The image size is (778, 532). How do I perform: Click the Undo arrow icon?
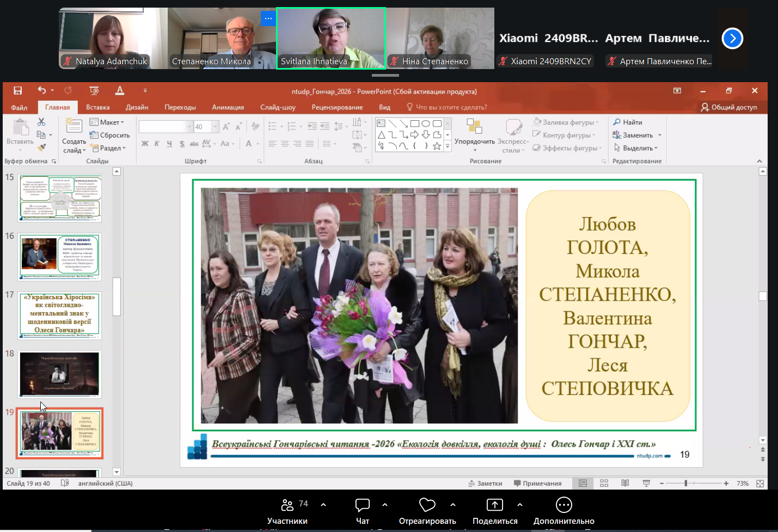42,90
